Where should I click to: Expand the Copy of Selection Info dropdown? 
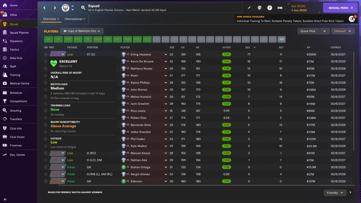(82, 31)
